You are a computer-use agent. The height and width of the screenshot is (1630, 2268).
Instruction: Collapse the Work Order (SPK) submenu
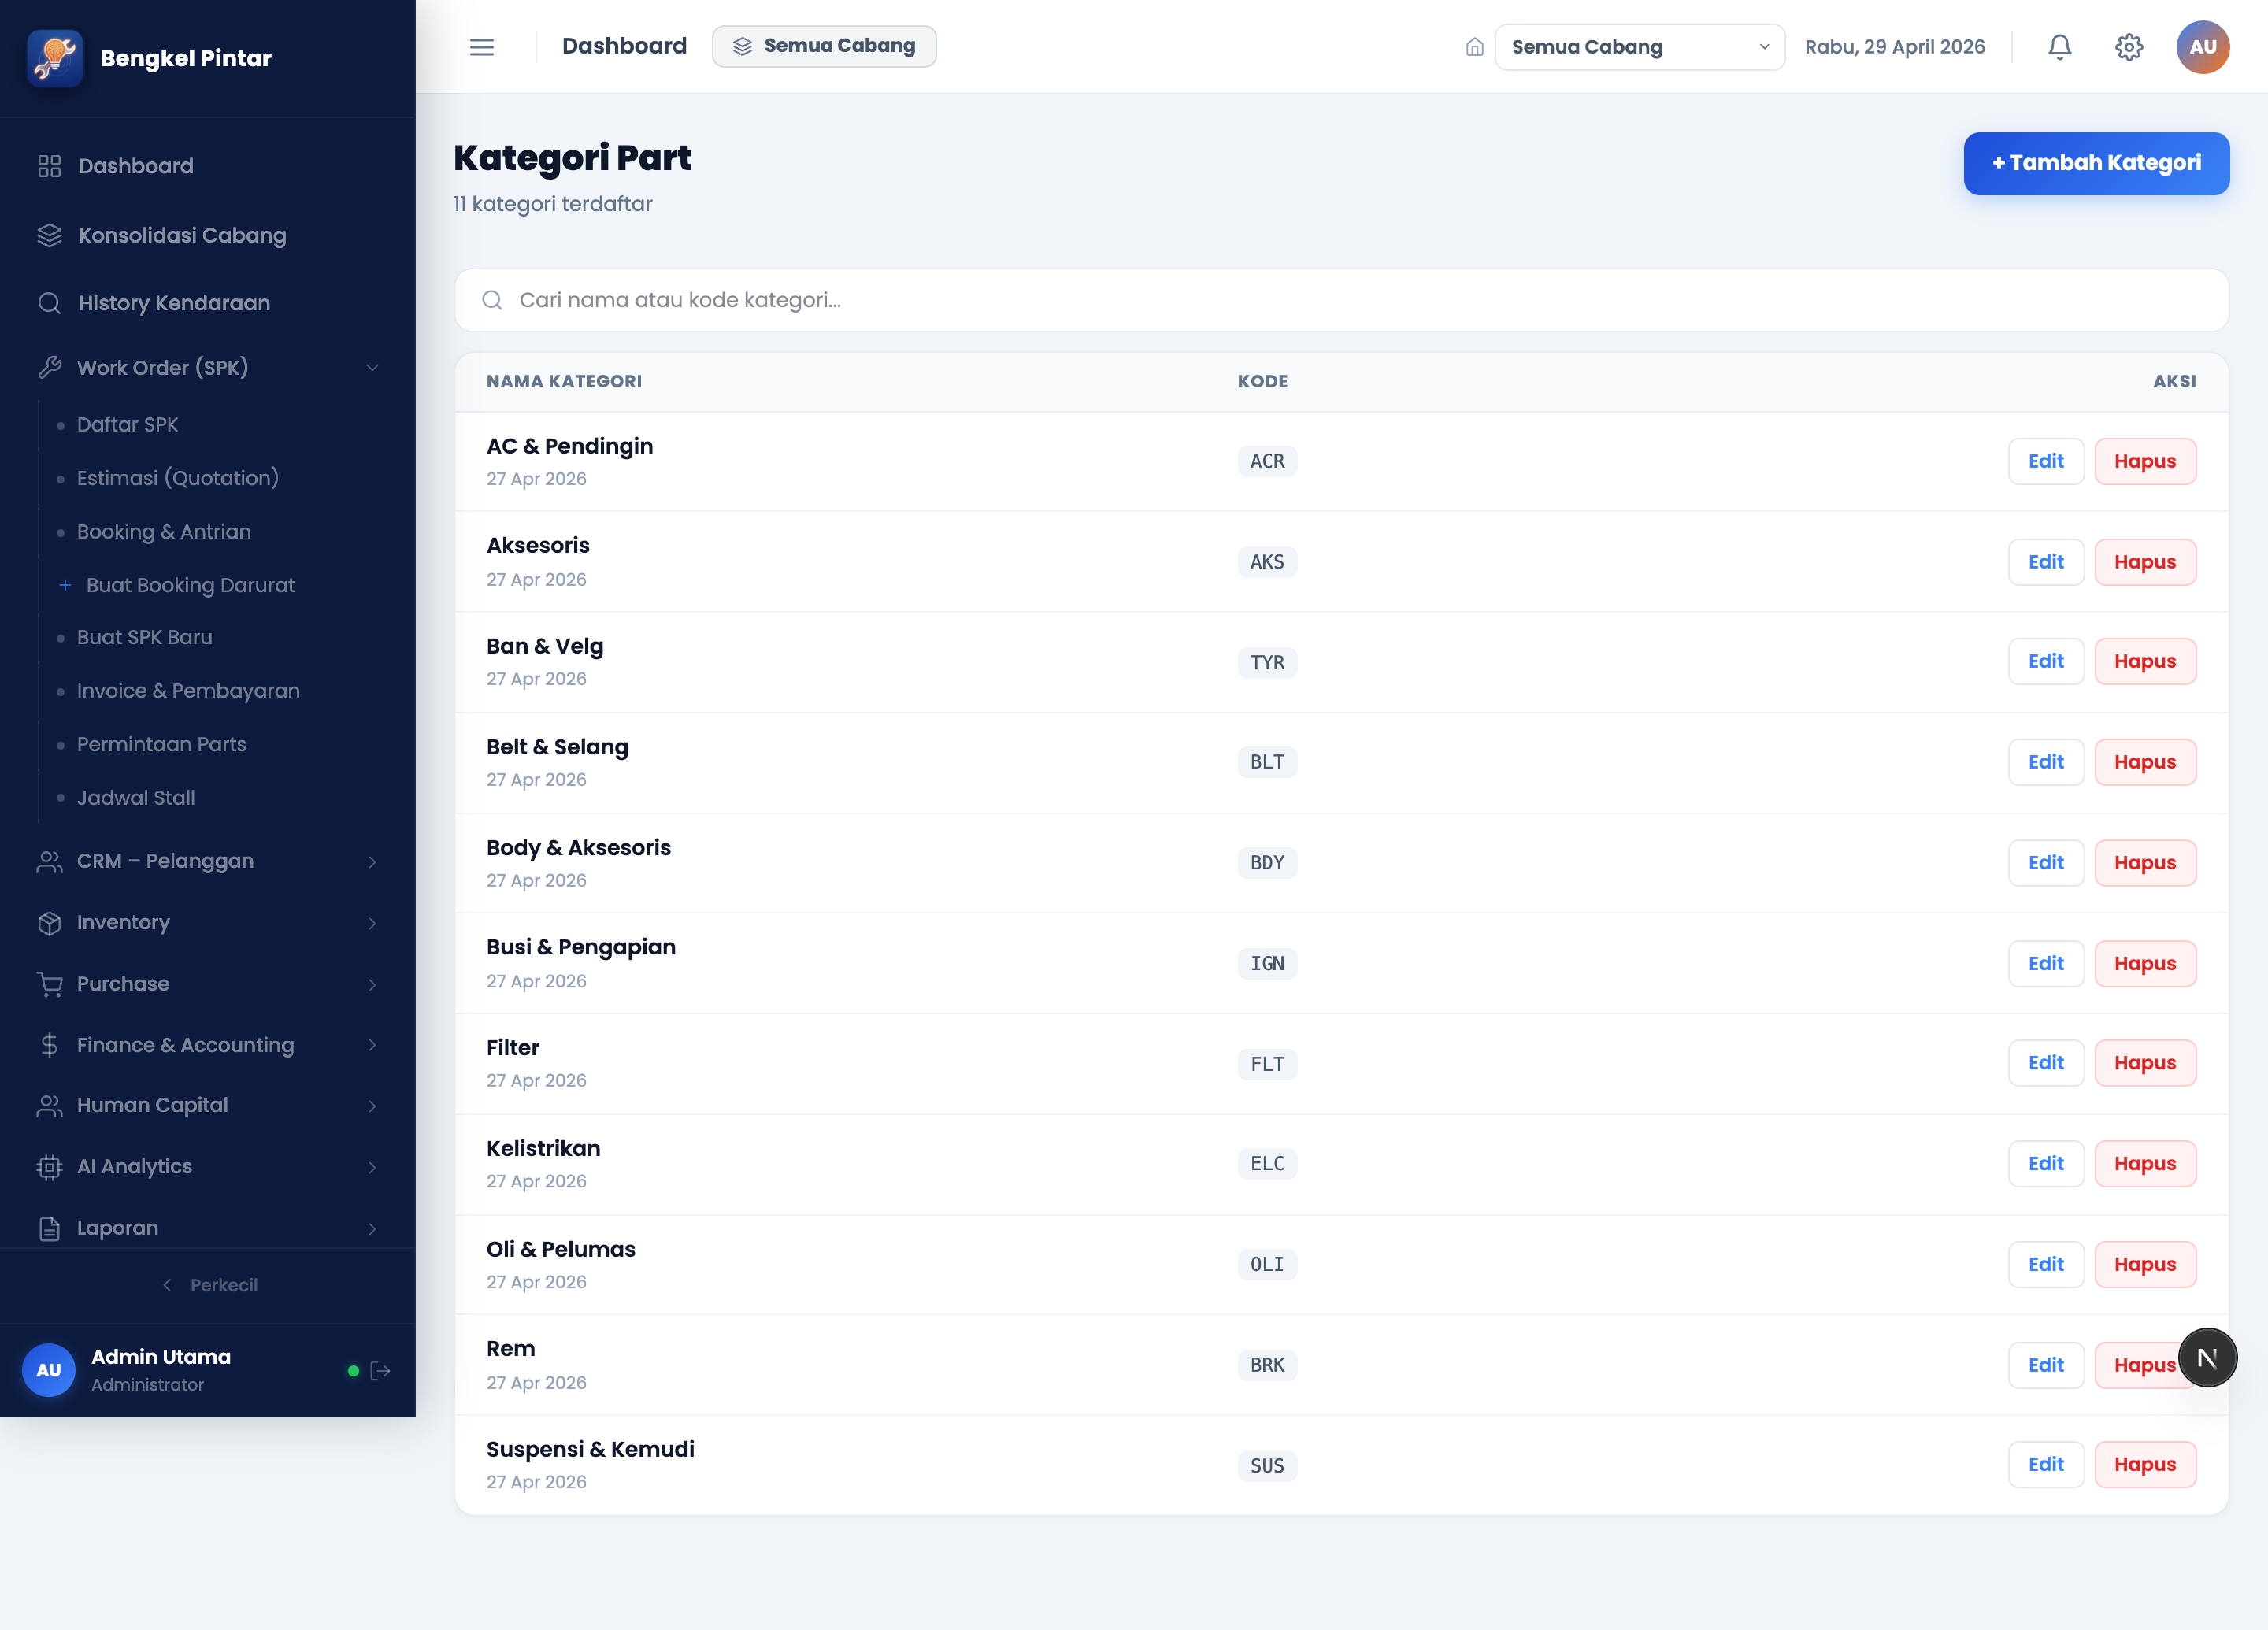(x=208, y=367)
